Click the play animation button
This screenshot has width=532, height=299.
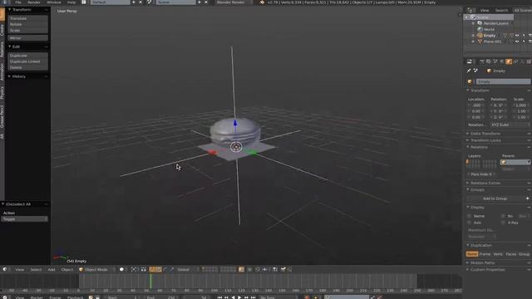(x=239, y=297)
